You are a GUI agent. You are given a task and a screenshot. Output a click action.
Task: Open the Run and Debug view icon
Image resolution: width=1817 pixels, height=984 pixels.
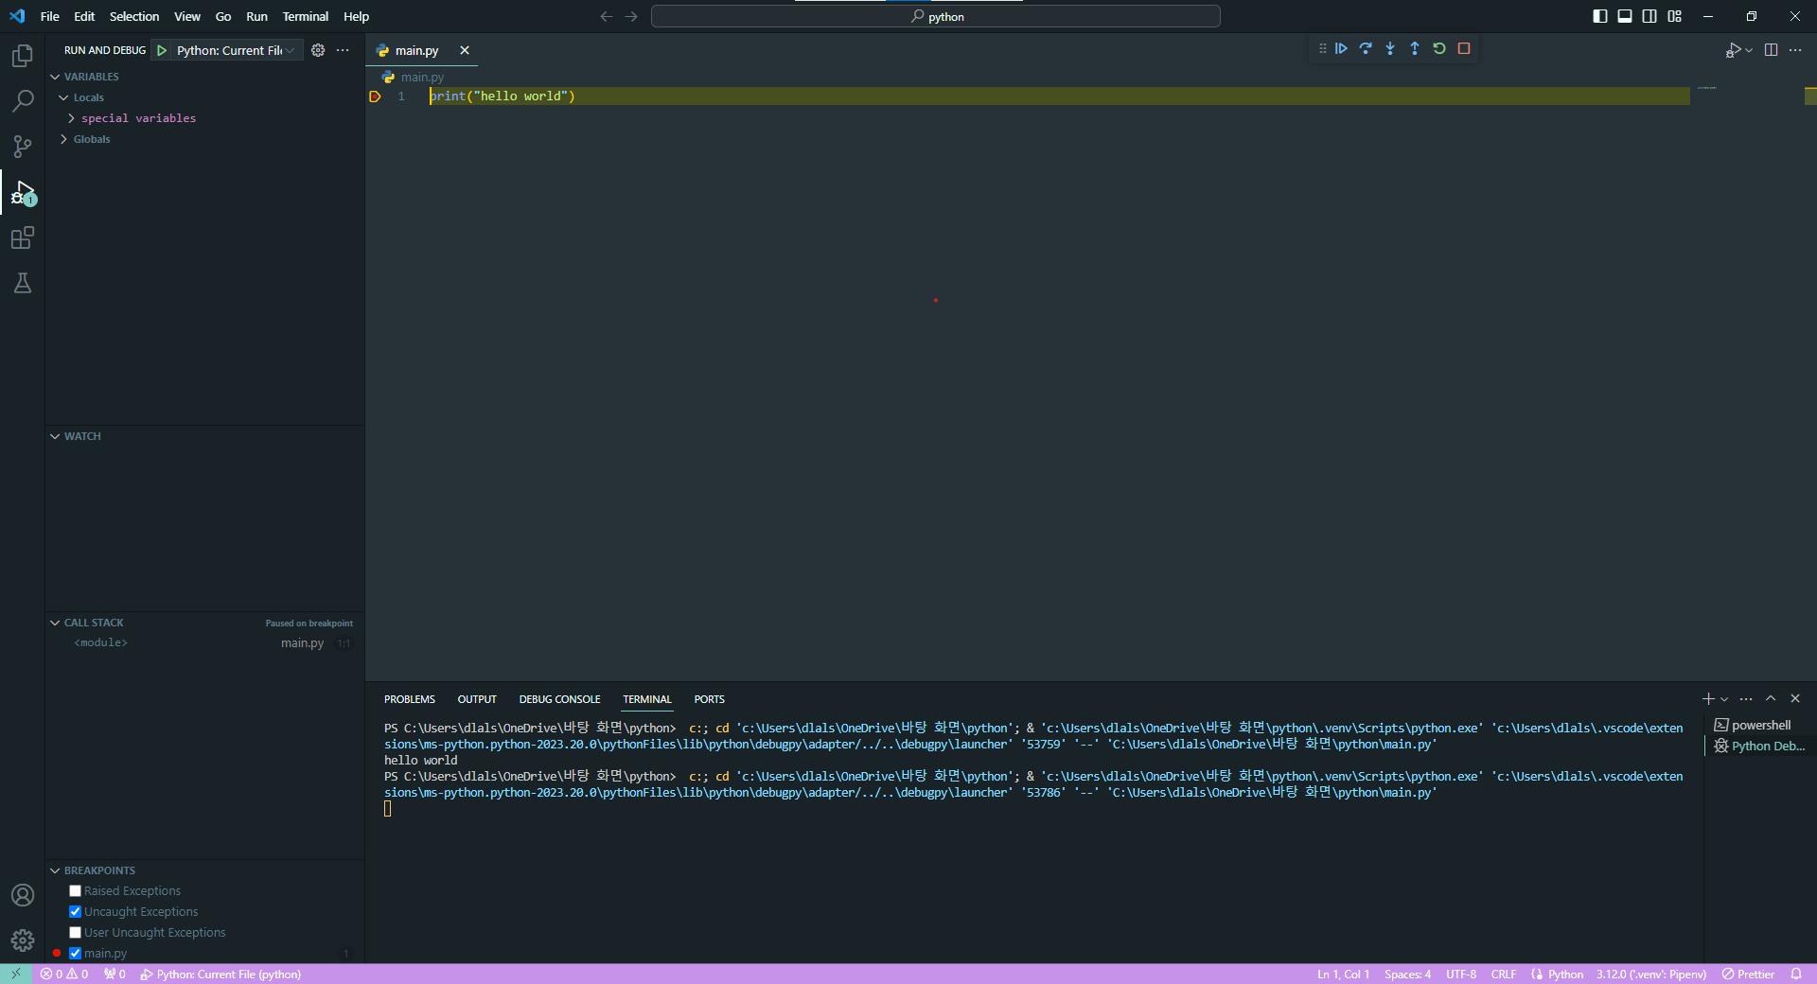coord(23,193)
